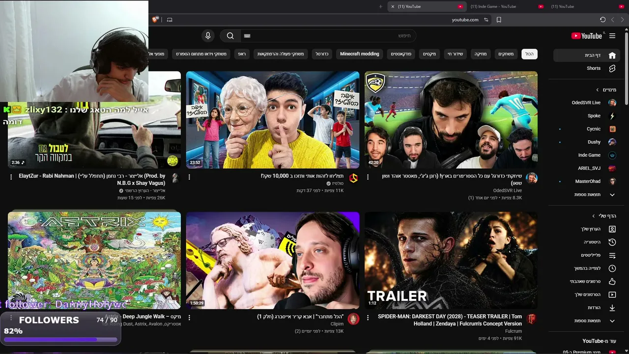The height and width of the screenshot is (354, 629).
Task: Select the שידור חי filter chip
Action: (x=455, y=54)
